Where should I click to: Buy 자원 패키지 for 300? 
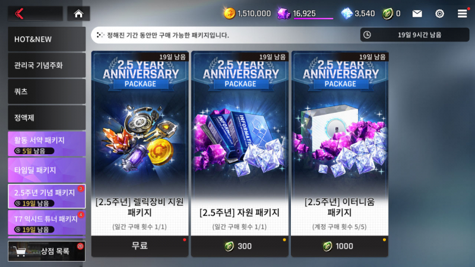[240, 246]
